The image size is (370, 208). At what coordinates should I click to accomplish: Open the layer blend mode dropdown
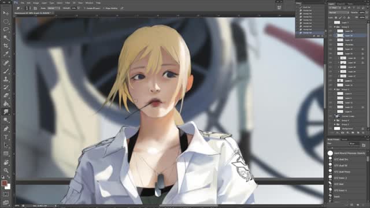click(x=339, y=13)
